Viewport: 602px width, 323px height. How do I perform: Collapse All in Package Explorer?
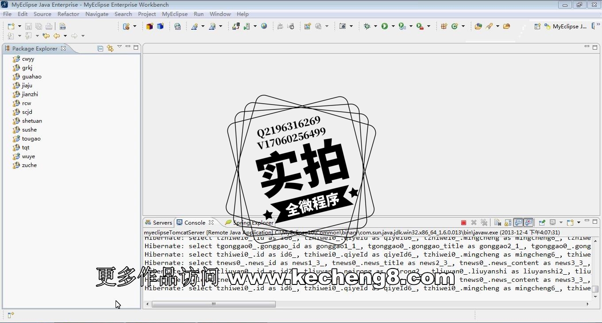pyautogui.click(x=100, y=48)
